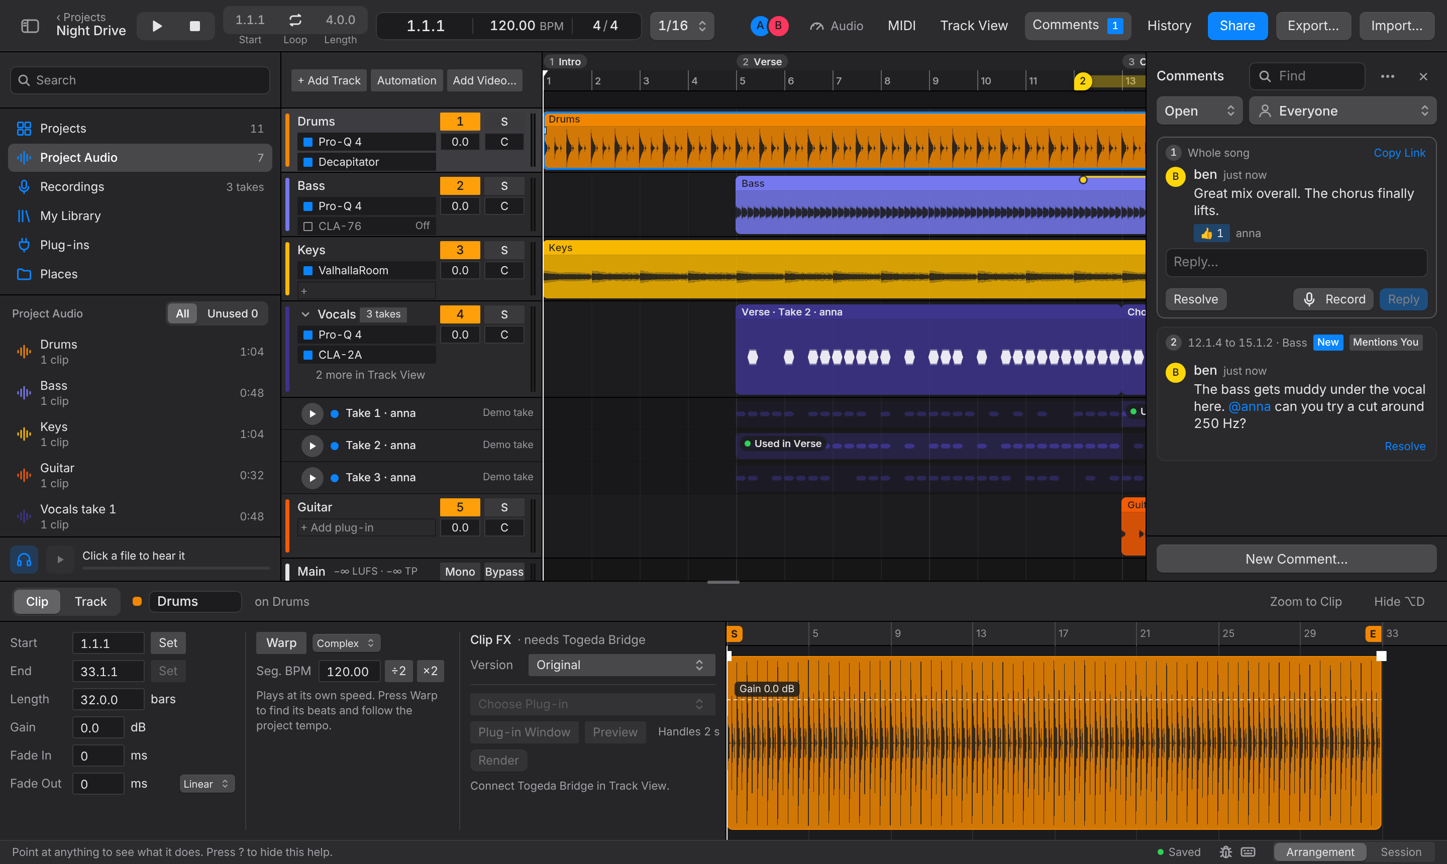
Task: Open Plug-ins in the sidebar
Action: pyautogui.click(x=140, y=245)
